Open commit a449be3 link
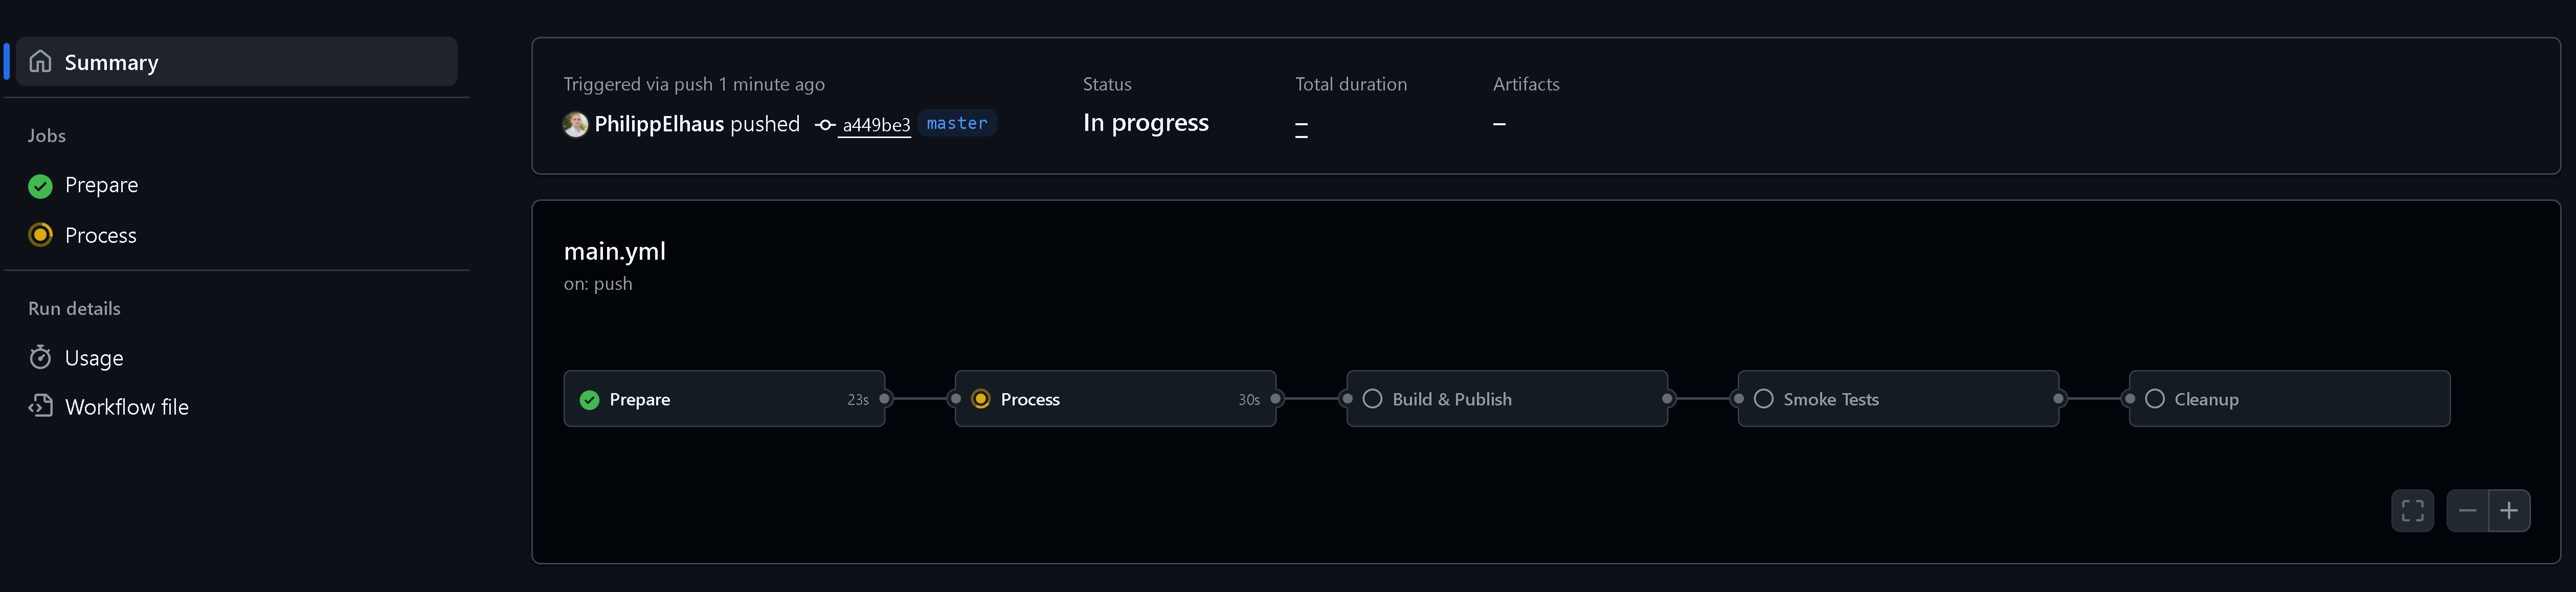Screen dimensions: 2576x592 (x=876, y=125)
